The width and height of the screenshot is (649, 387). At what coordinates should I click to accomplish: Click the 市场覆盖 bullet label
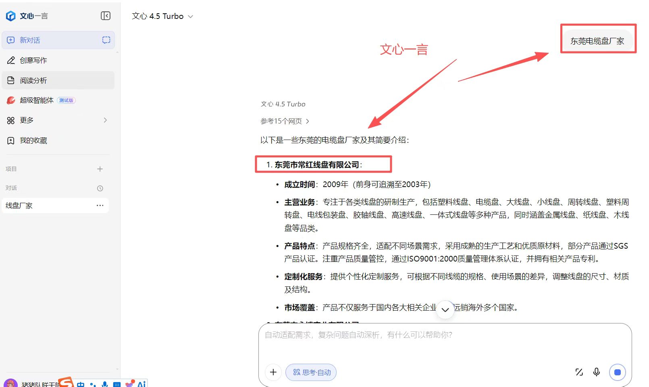click(x=300, y=307)
